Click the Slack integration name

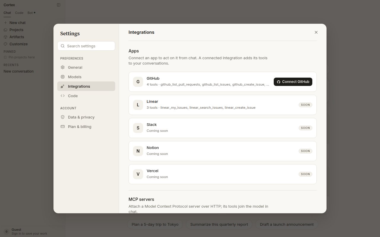point(151,125)
